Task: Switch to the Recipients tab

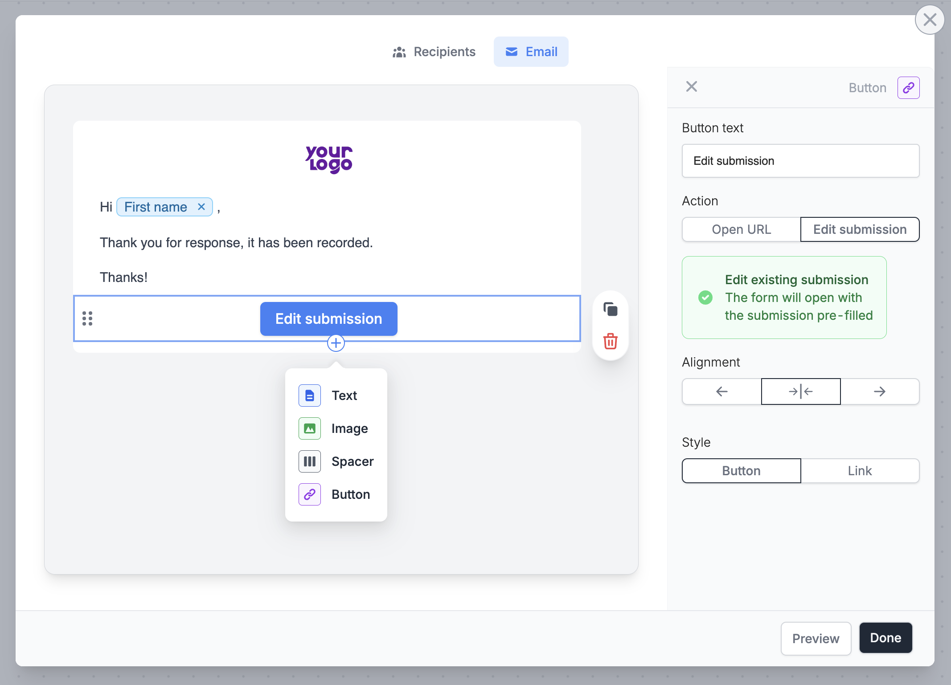Action: (x=434, y=52)
